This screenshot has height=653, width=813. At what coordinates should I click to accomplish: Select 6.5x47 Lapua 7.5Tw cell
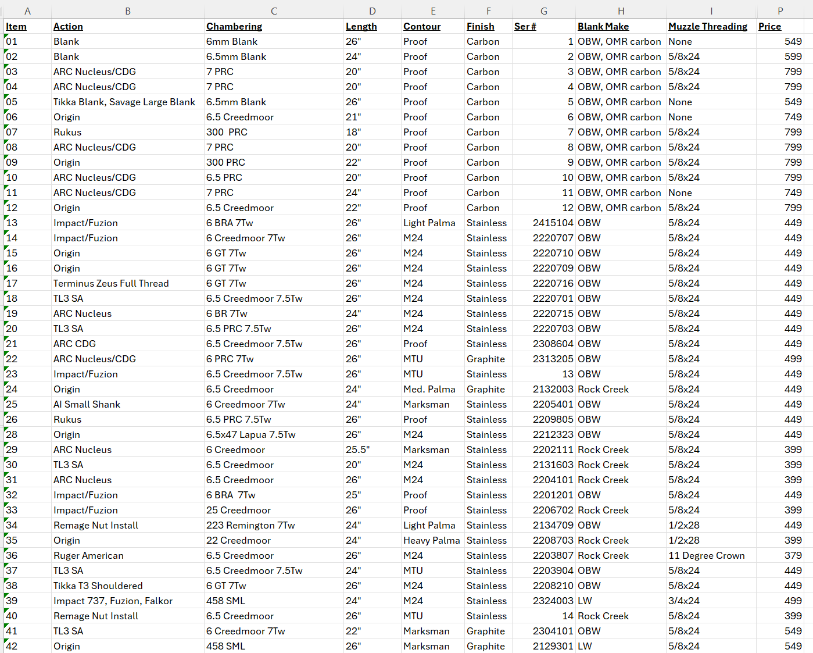click(x=274, y=434)
